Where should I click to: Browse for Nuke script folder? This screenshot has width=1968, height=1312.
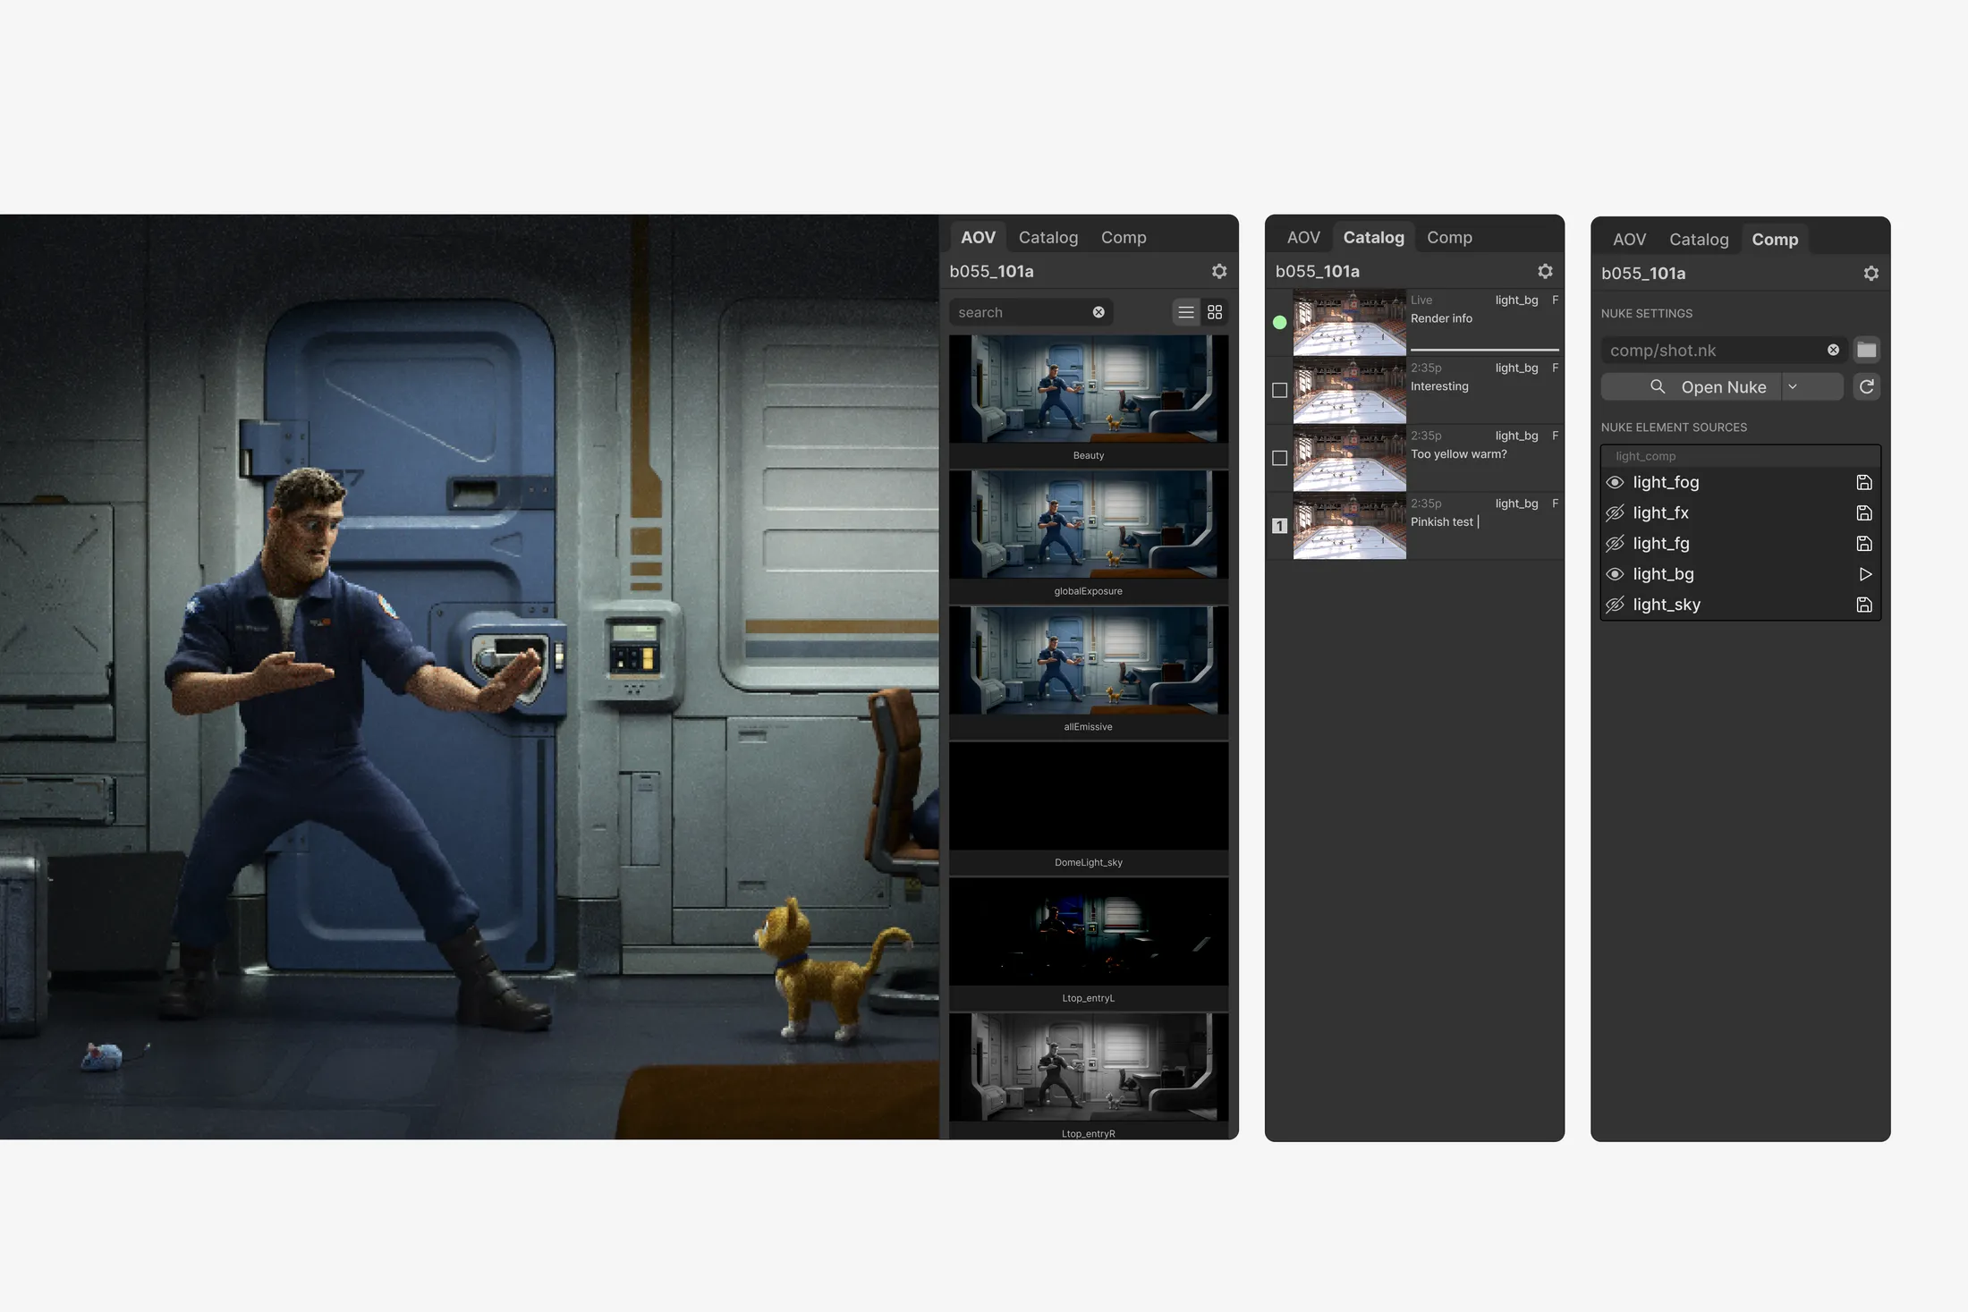click(x=1866, y=350)
